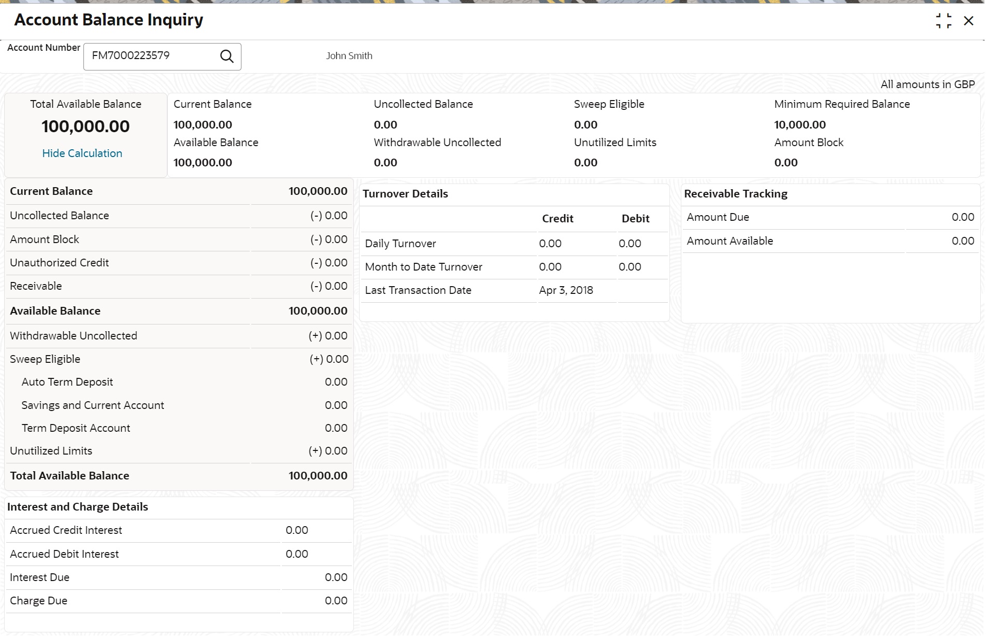
Task: Click the Receivable row label
Action: (x=36, y=286)
